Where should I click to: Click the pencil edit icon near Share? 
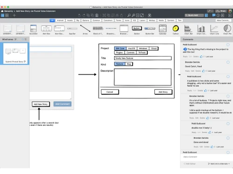(x=210, y=11)
